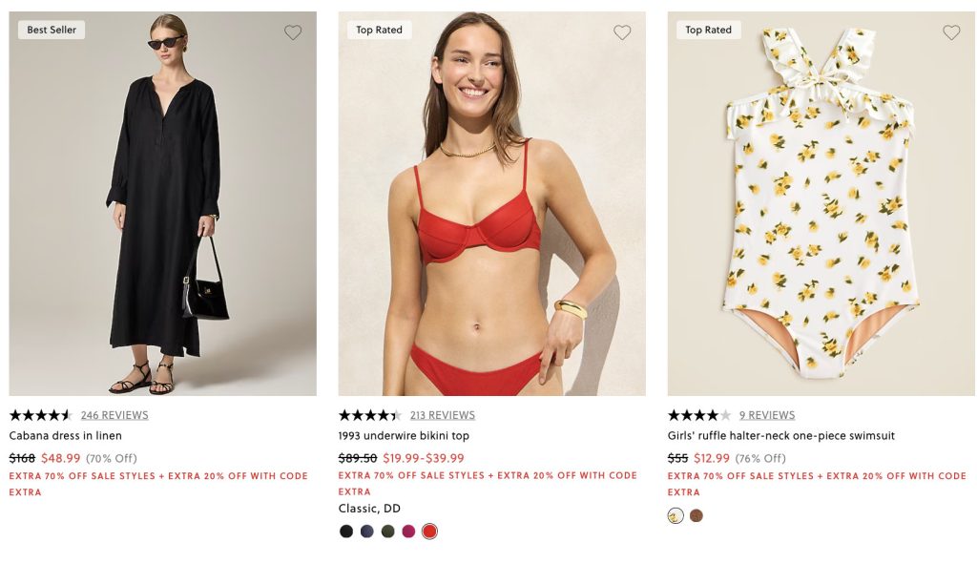Click the heart icon on the bikini top
The width and height of the screenshot is (977, 563).
(x=622, y=32)
